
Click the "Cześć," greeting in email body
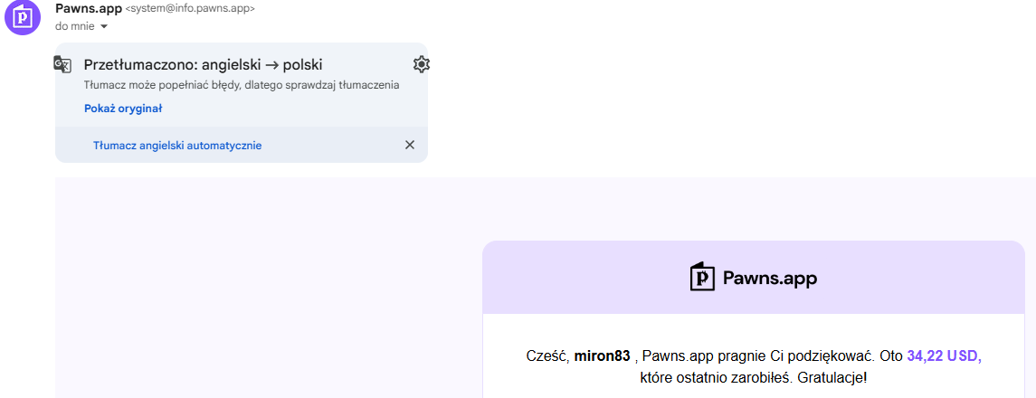547,356
